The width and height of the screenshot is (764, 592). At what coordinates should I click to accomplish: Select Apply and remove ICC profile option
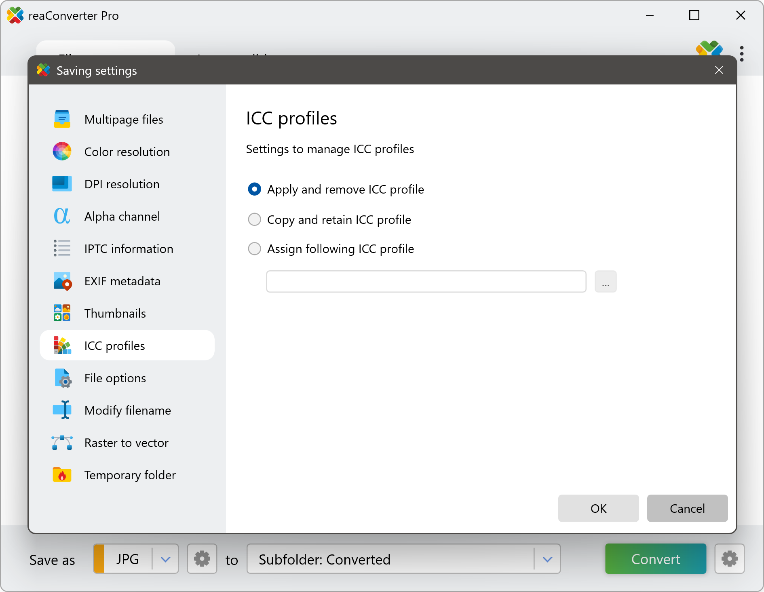(x=254, y=189)
